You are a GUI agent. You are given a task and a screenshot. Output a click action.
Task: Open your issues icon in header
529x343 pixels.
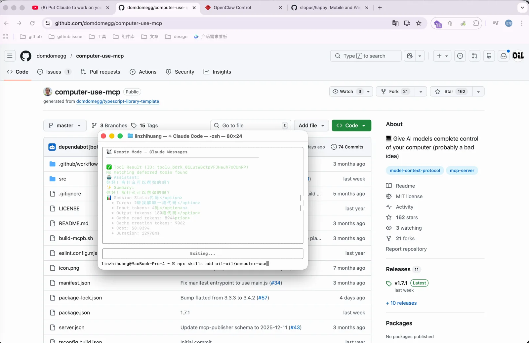tap(460, 56)
